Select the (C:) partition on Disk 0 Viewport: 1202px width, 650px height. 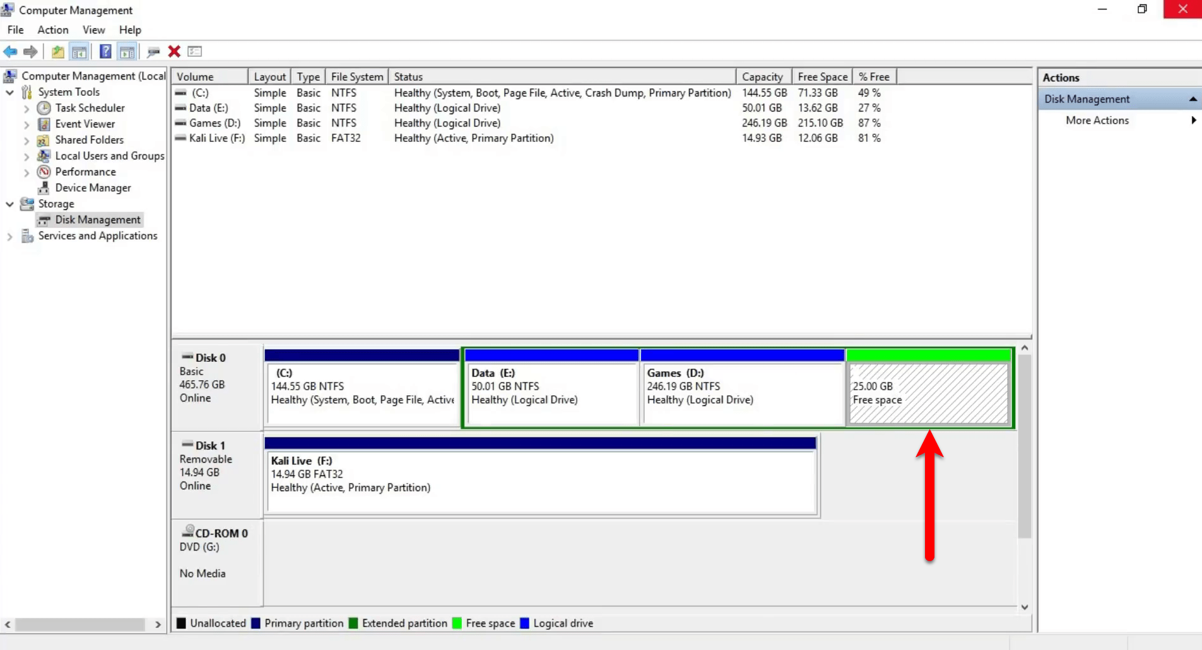(362, 388)
